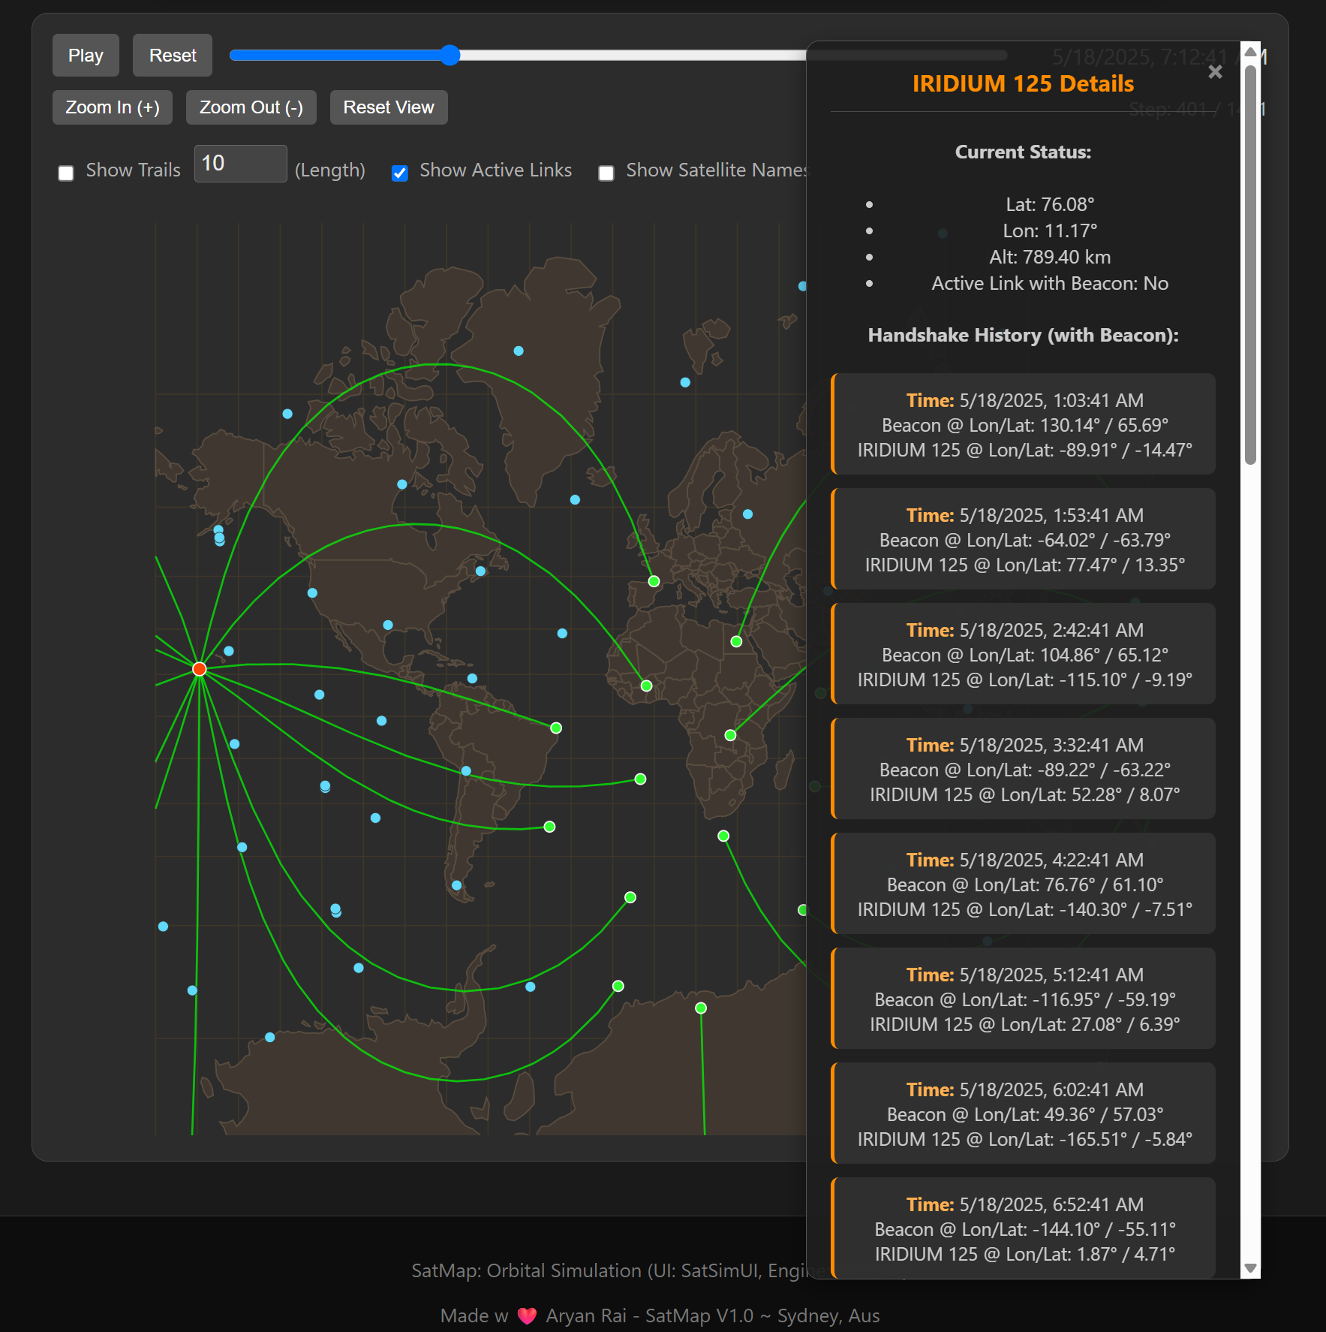Click handshake entry at 2:42:41 AM
Screen dimensions: 1326x1332
[x=1024, y=654]
